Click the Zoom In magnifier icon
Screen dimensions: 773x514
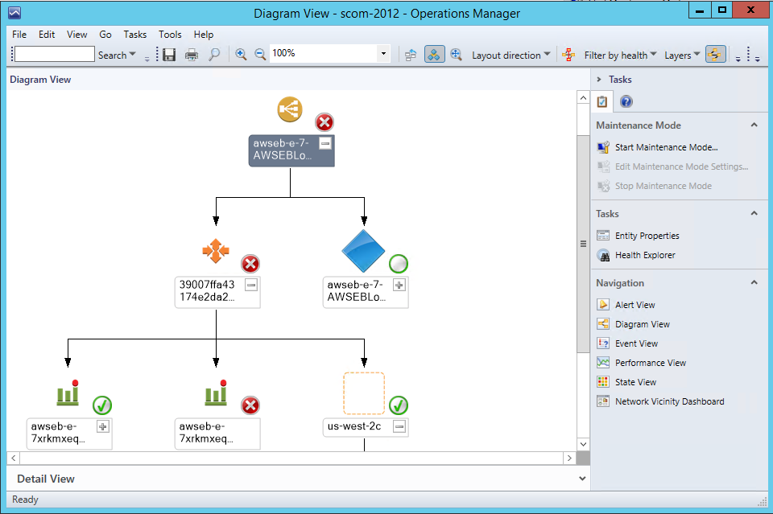click(240, 55)
